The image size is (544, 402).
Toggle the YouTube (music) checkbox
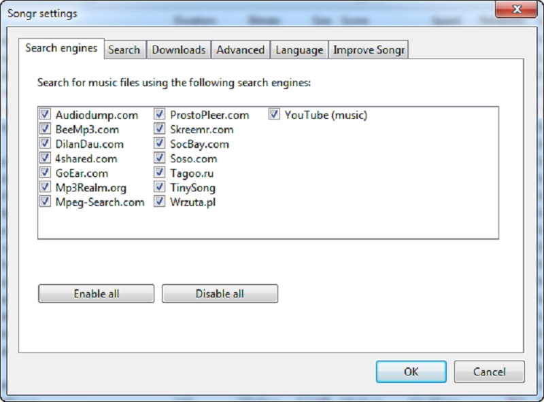[x=274, y=114]
